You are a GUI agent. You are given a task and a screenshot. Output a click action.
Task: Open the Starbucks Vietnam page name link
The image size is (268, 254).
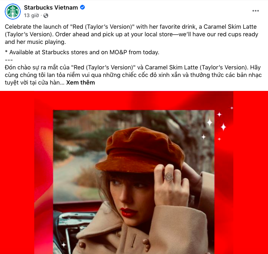[51, 8]
